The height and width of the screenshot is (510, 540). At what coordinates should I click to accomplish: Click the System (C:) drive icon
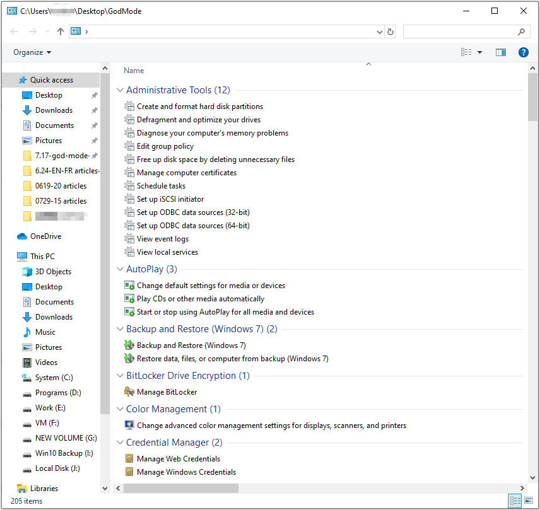(x=27, y=378)
